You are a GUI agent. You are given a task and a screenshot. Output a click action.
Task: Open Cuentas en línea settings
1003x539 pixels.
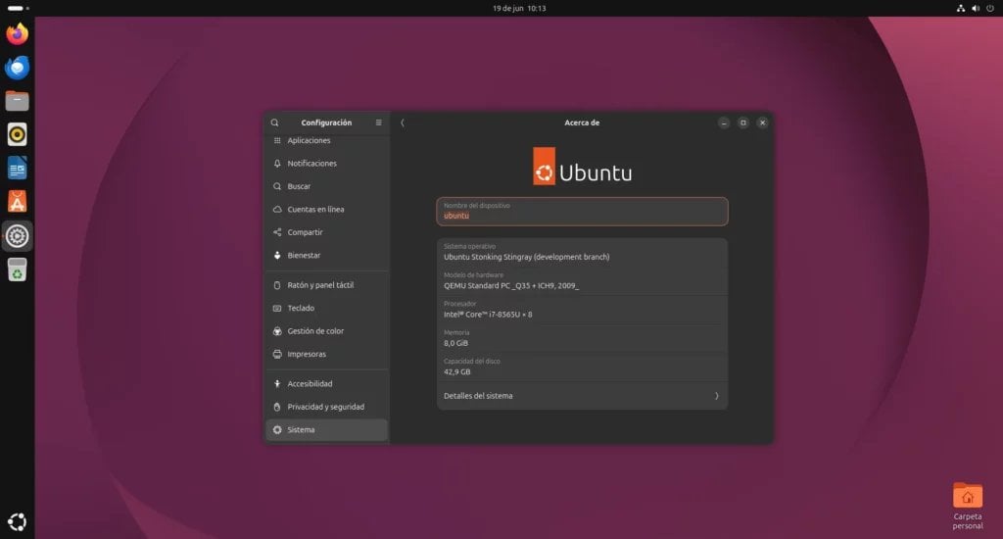pos(326,210)
